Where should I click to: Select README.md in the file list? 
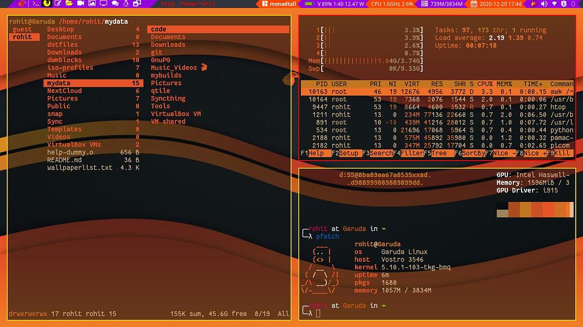pyautogui.click(x=64, y=160)
